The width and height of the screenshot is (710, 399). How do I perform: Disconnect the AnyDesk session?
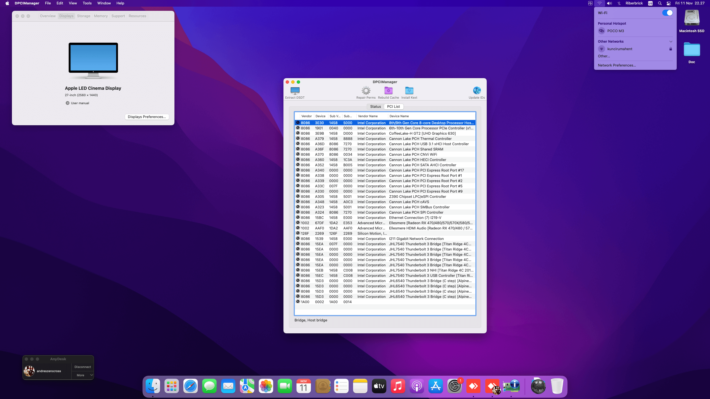(83, 367)
